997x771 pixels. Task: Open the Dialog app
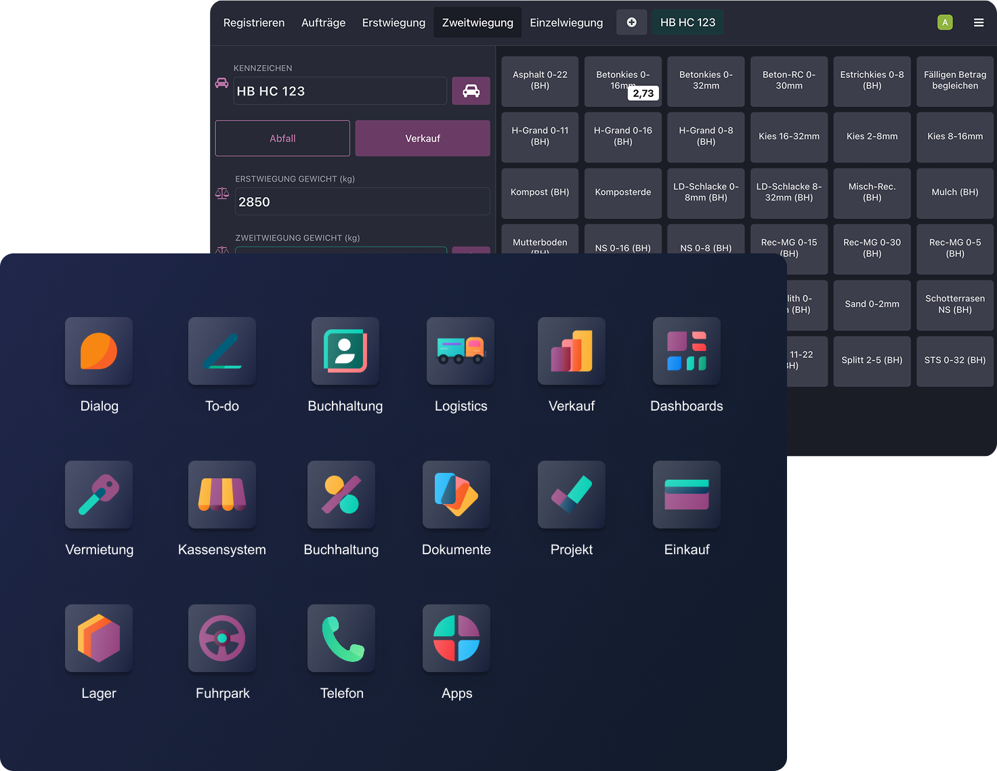(99, 351)
